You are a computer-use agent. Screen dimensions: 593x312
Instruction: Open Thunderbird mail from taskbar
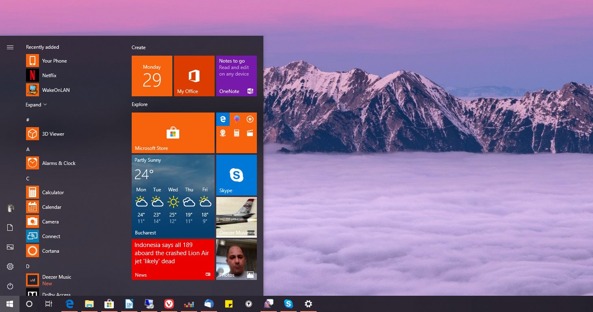point(209,304)
